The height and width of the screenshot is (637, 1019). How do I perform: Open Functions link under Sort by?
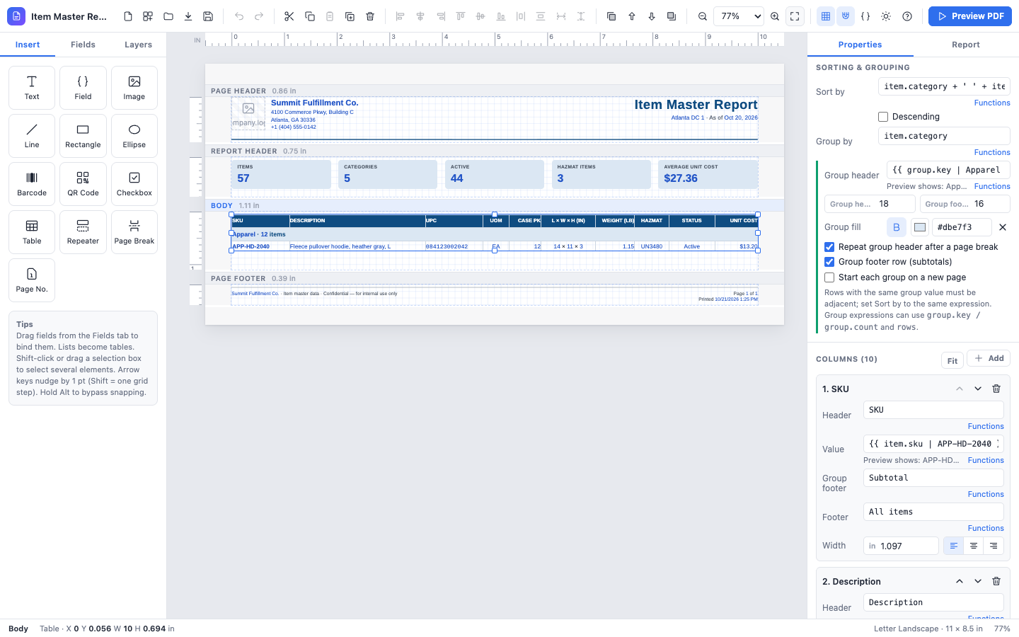992,103
